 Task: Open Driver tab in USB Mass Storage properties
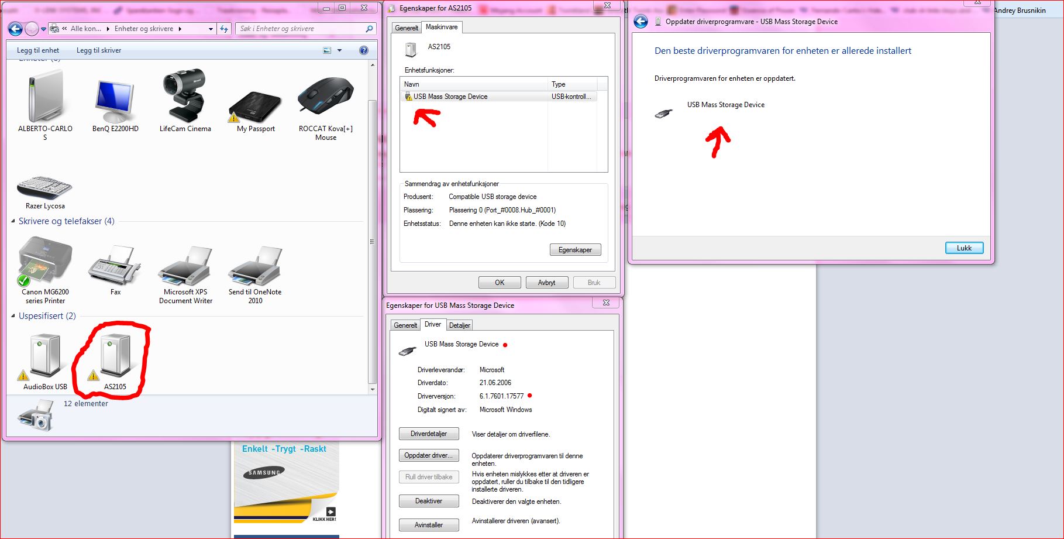tap(433, 324)
